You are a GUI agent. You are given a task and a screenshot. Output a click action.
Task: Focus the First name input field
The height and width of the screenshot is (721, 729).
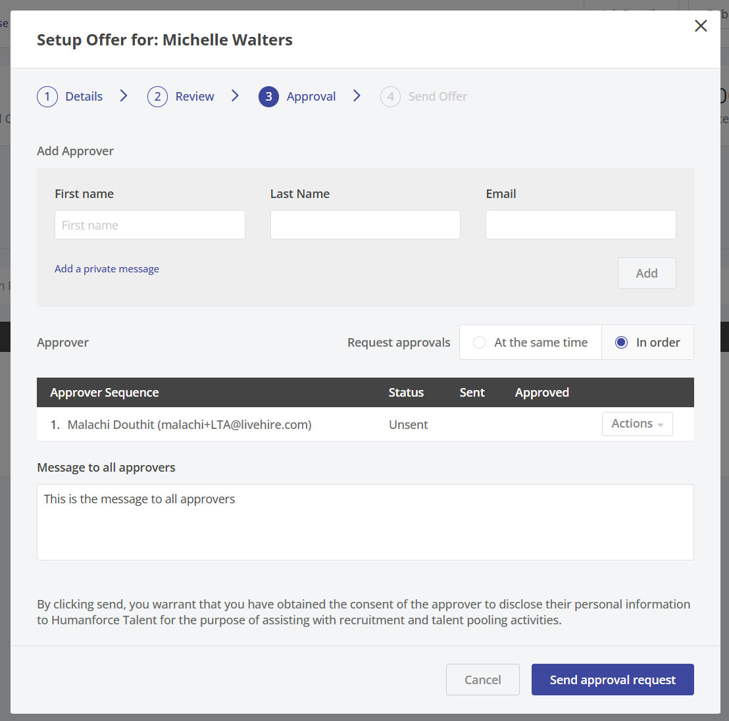click(150, 225)
